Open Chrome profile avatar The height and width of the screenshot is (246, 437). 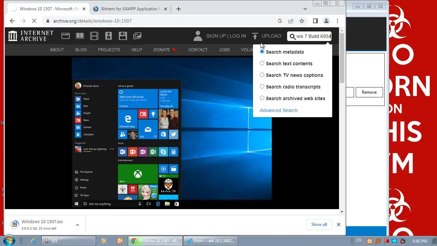(x=326, y=21)
